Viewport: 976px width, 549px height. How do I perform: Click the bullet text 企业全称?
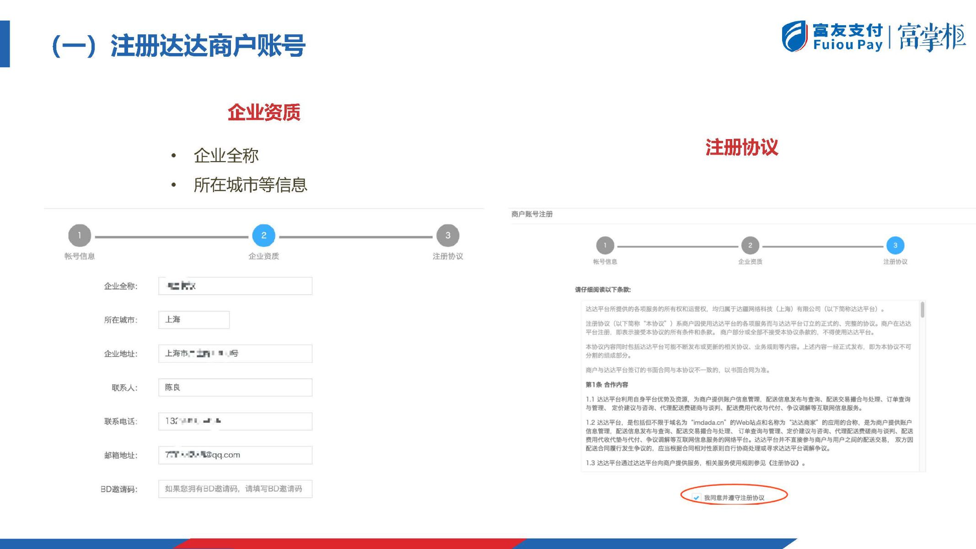tap(226, 156)
